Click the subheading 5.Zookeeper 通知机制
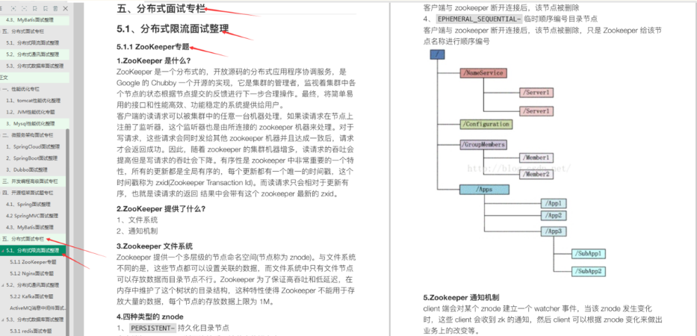The image size is (697, 336). [x=462, y=297]
